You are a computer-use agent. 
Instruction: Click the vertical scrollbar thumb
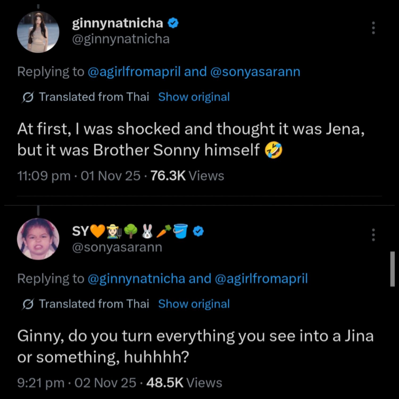tap(392, 269)
